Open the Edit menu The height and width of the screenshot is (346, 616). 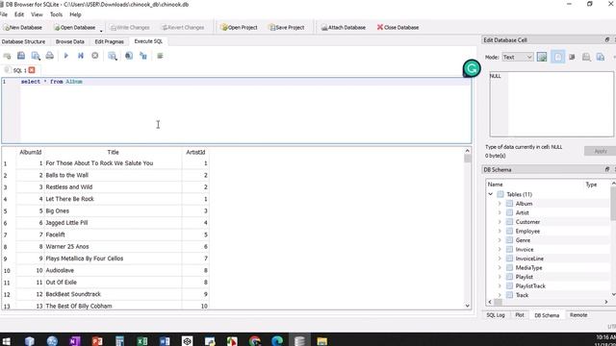pyautogui.click(x=19, y=14)
